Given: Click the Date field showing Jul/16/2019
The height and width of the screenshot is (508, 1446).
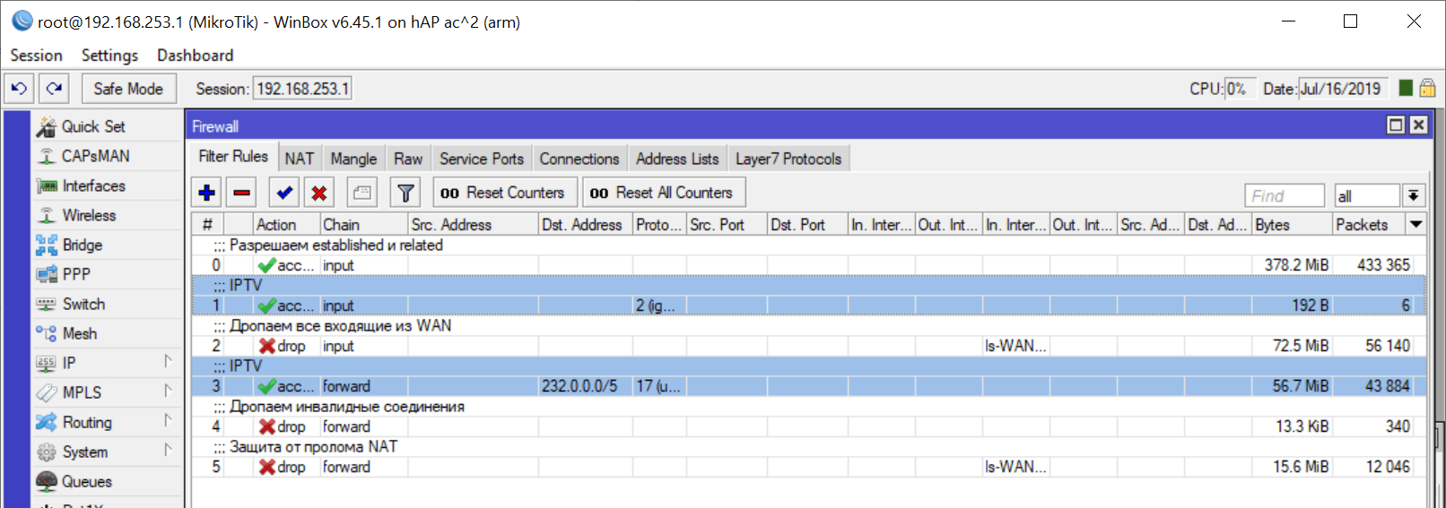Looking at the screenshot, I should pyautogui.click(x=1343, y=89).
